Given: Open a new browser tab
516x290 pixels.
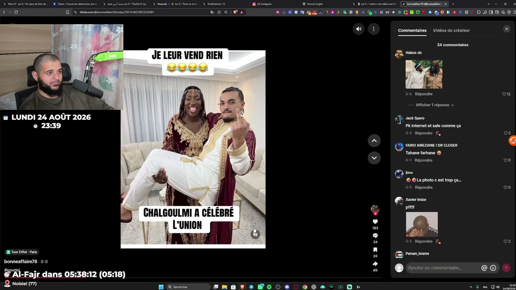Looking at the screenshot, I should point(453,4).
